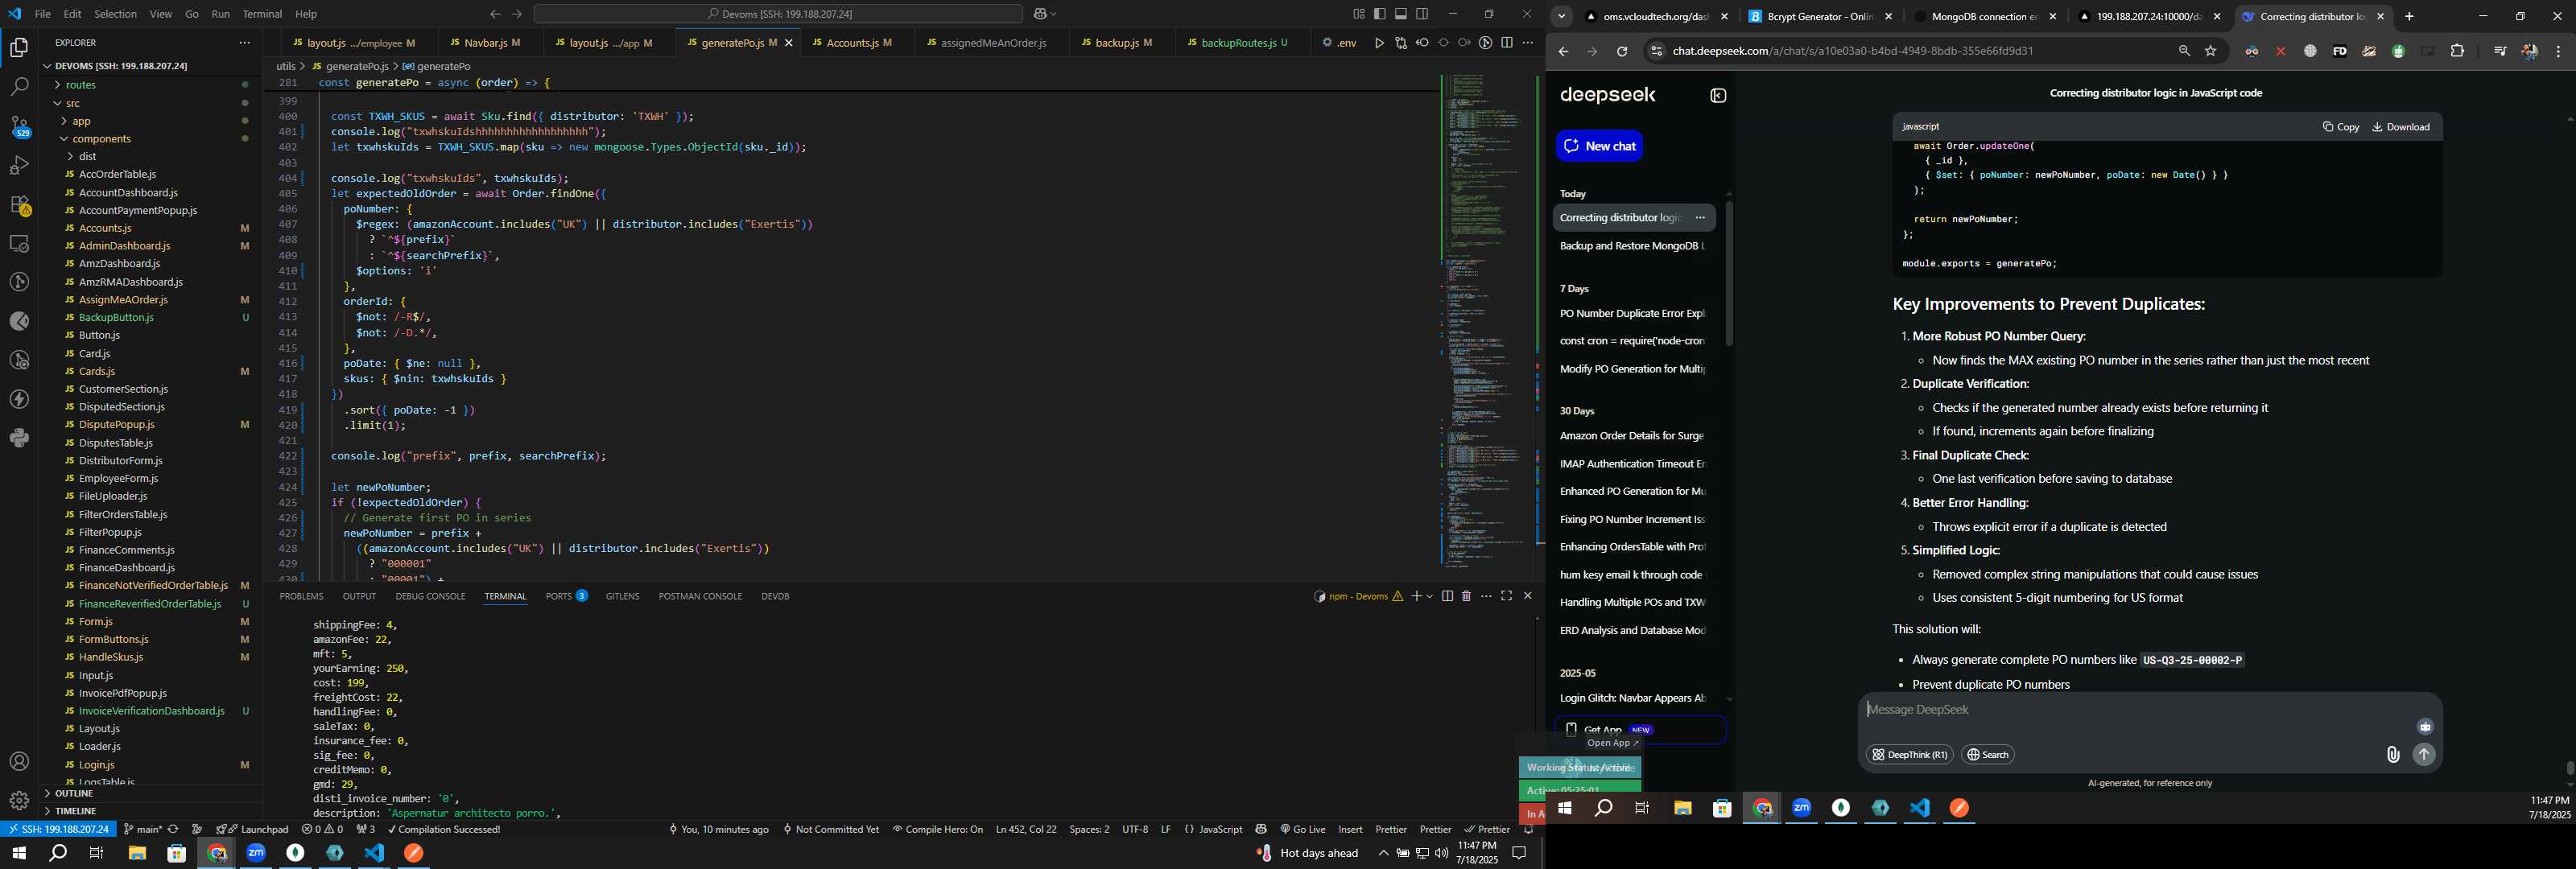
Task: Toggle Go Live server in status bar
Action: (1302, 829)
